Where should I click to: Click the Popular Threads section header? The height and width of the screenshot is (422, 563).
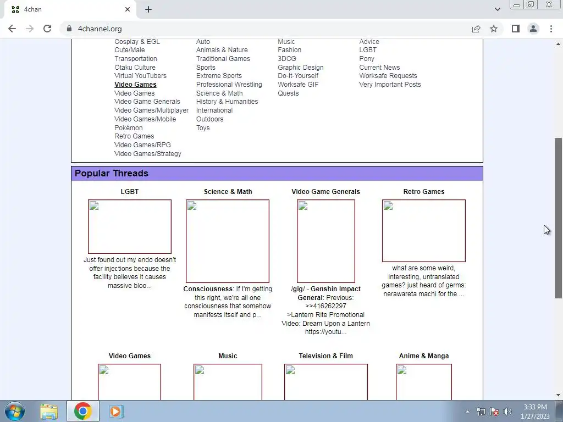pos(277,173)
